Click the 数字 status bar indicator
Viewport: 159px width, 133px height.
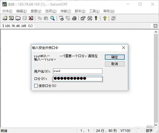tap(149, 131)
